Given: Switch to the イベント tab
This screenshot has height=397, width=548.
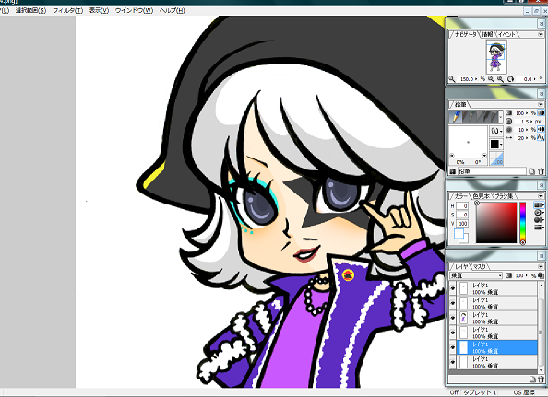Looking at the screenshot, I should click(x=506, y=34).
